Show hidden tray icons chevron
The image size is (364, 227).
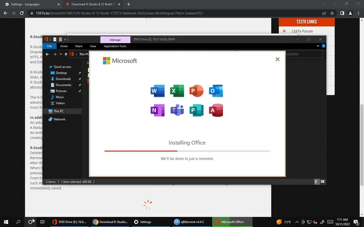click(x=297, y=222)
